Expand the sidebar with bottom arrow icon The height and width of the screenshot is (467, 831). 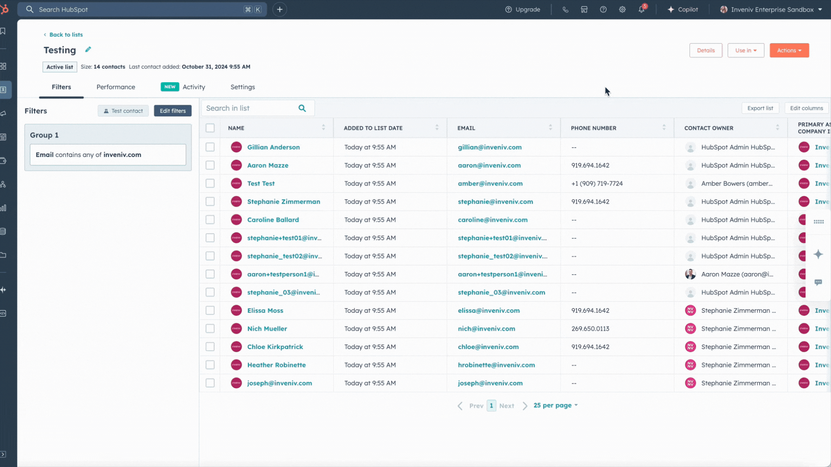(3, 454)
